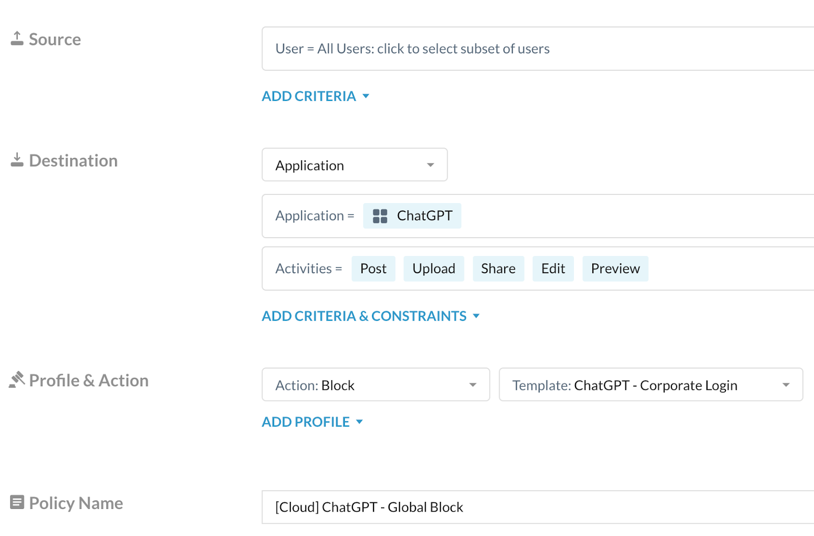Click the Profile & Action gavel icon
The width and height of the screenshot is (814, 536).
(x=17, y=380)
